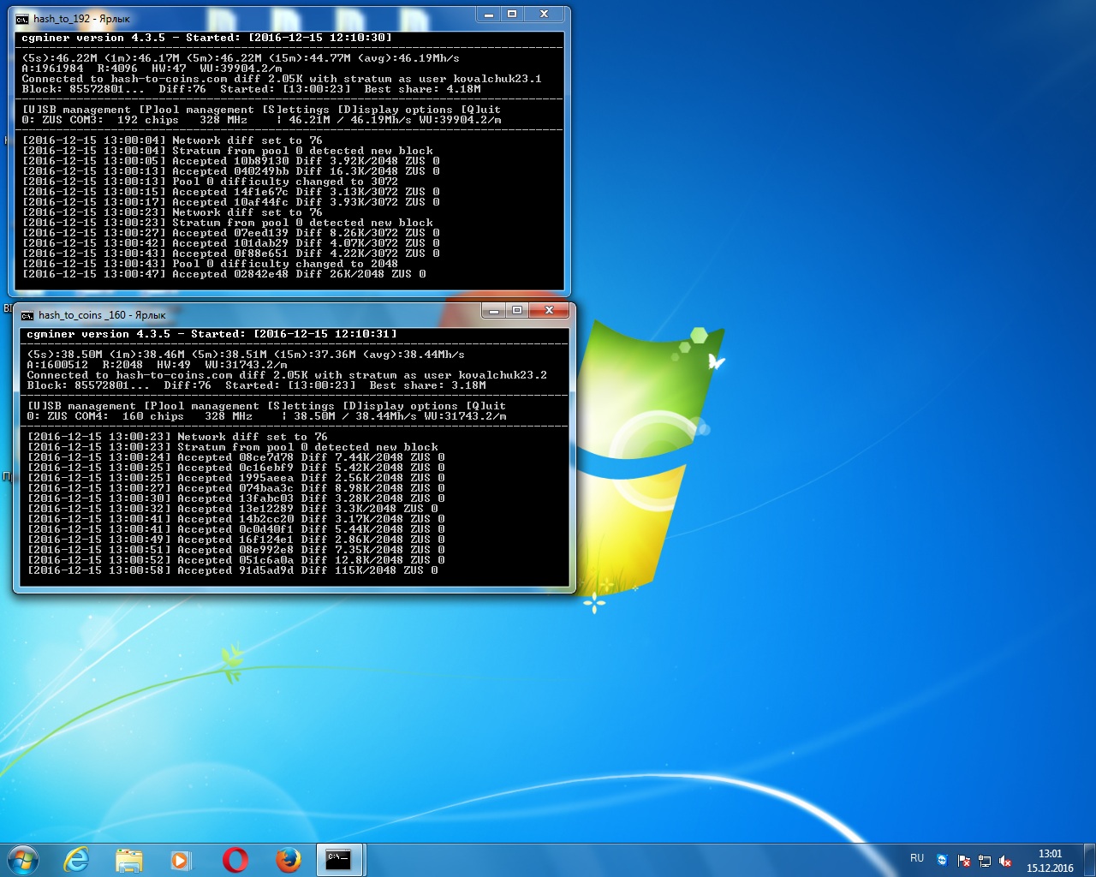The image size is (1096, 877).
Task: Click the muted speaker volume icon
Action: (x=1005, y=861)
